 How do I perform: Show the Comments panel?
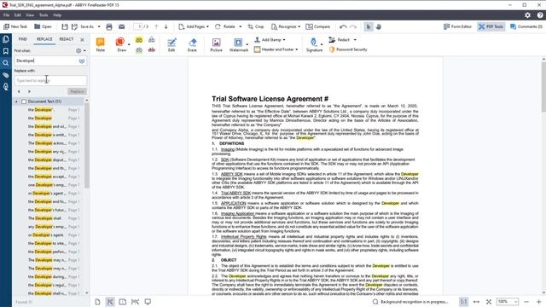pyautogui.click(x=526, y=26)
